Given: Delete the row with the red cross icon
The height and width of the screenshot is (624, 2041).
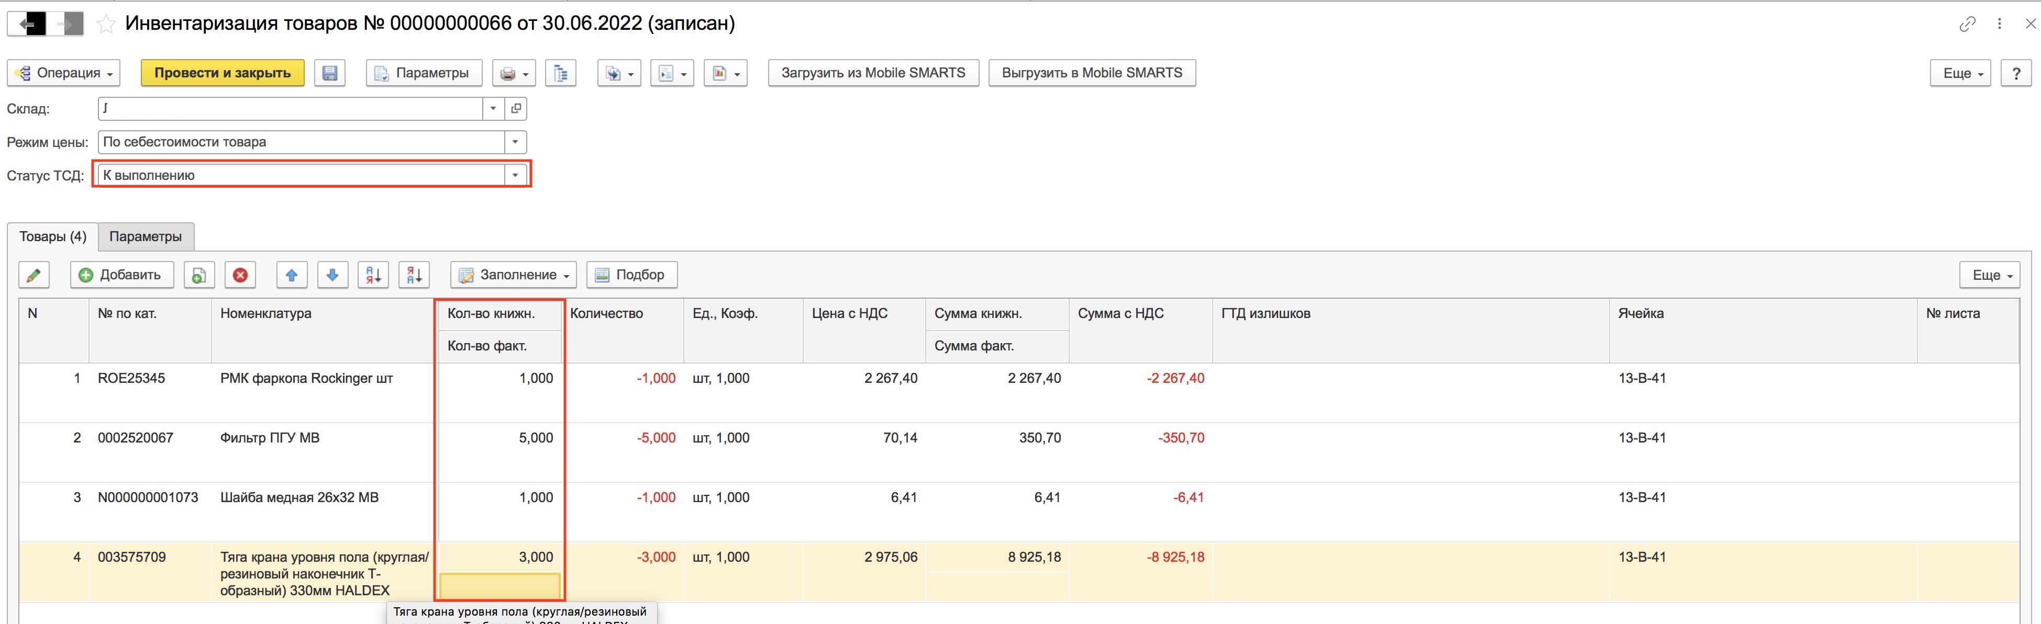Looking at the screenshot, I should point(240,275).
